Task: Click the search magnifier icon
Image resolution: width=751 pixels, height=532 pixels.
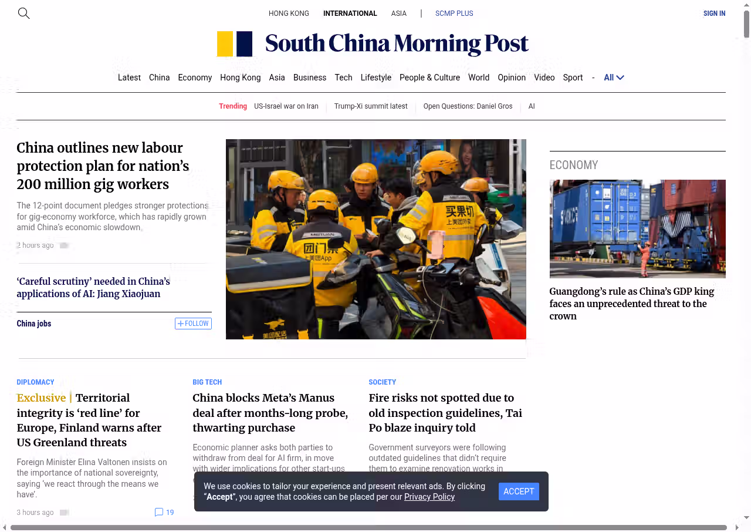Action: coord(23,13)
